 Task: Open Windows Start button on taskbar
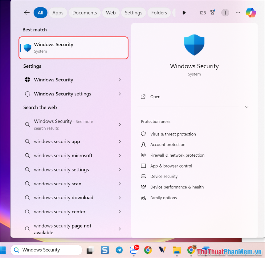pyautogui.click(x=3, y=250)
